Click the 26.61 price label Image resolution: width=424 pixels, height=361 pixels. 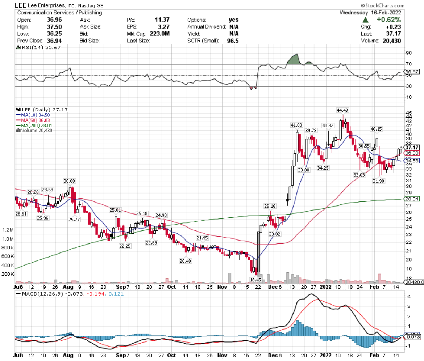pyautogui.click(x=21, y=214)
